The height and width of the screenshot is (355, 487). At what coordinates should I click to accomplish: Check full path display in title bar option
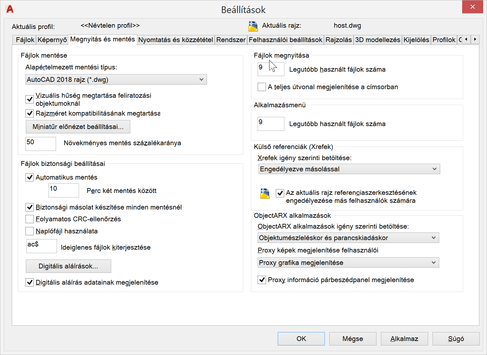pyautogui.click(x=262, y=87)
